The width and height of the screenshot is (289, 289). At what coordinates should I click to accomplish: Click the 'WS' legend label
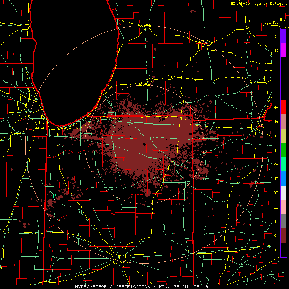[x=276, y=179]
